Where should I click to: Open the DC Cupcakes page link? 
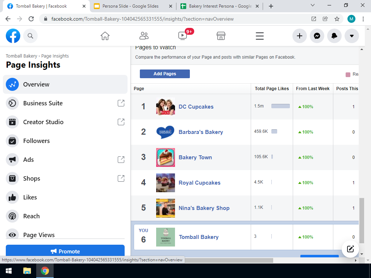(196, 107)
